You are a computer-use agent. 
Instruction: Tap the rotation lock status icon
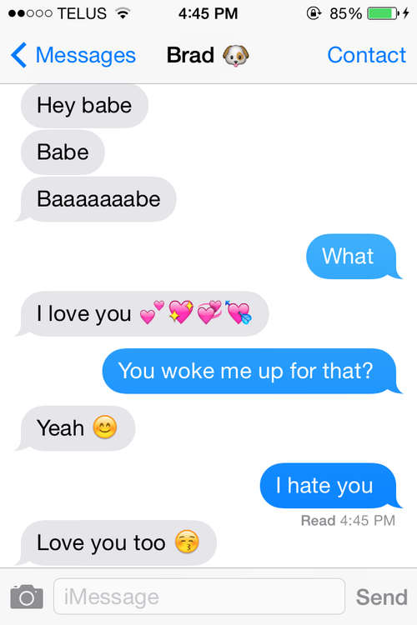point(314,13)
